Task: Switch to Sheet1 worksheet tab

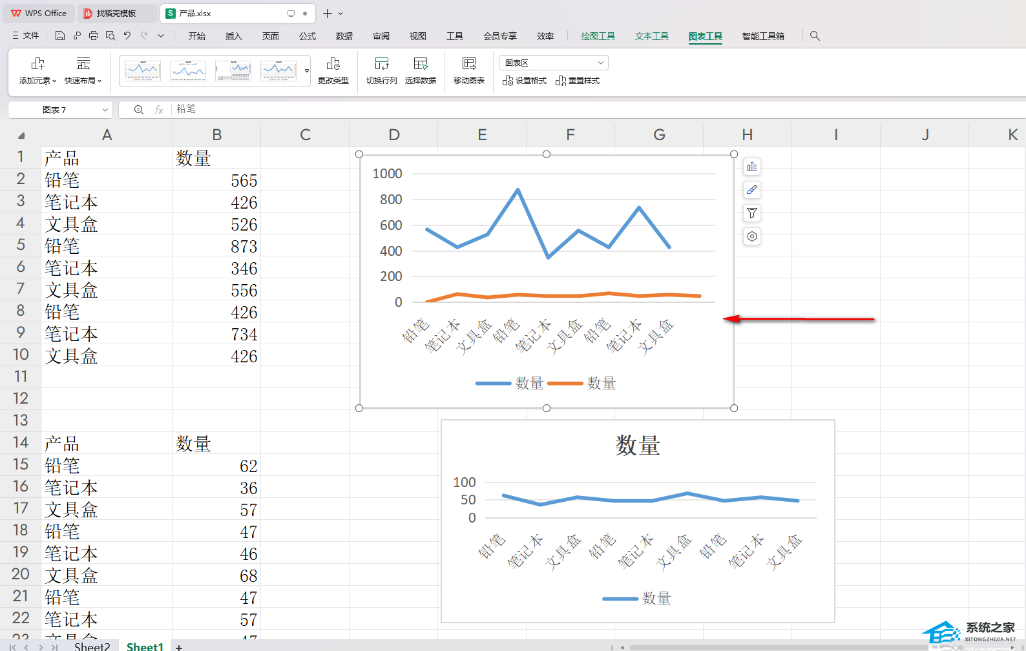Action: point(145,646)
